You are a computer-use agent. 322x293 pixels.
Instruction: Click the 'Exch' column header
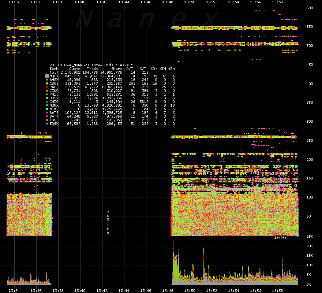coord(54,69)
